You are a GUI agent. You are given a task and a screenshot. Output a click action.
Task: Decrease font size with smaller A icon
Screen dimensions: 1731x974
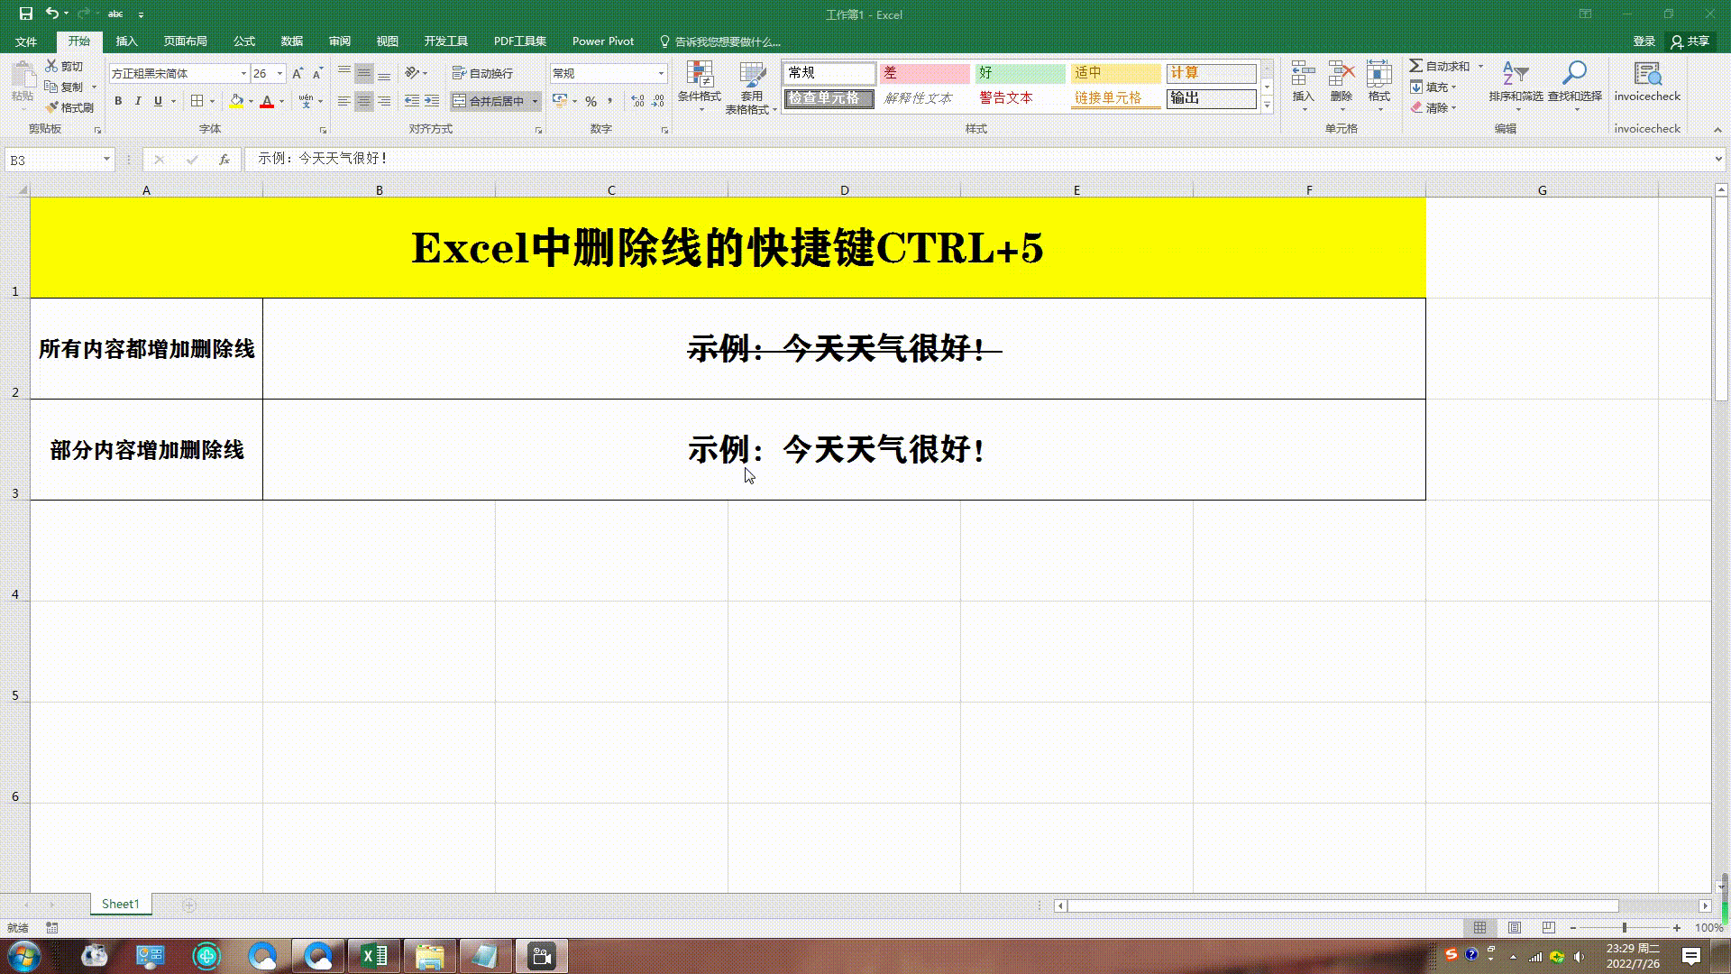point(317,73)
